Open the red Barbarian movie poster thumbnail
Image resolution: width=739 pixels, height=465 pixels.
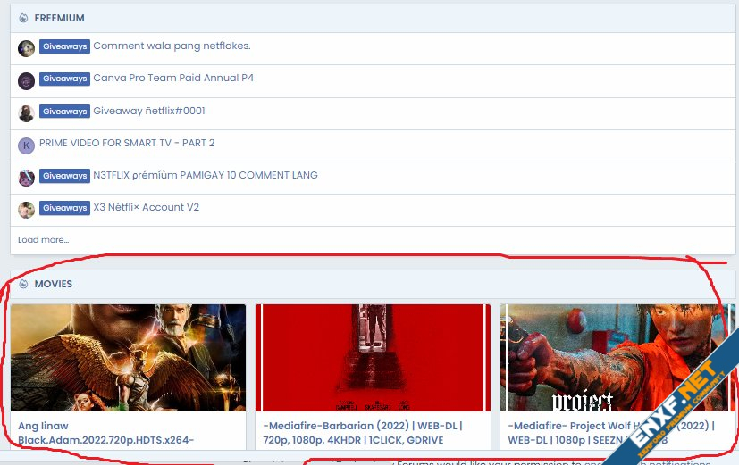tap(373, 357)
